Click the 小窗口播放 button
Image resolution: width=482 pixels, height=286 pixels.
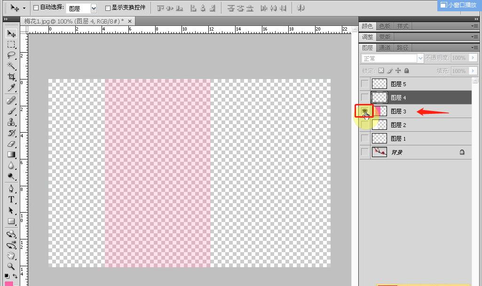pyautogui.click(x=458, y=5)
